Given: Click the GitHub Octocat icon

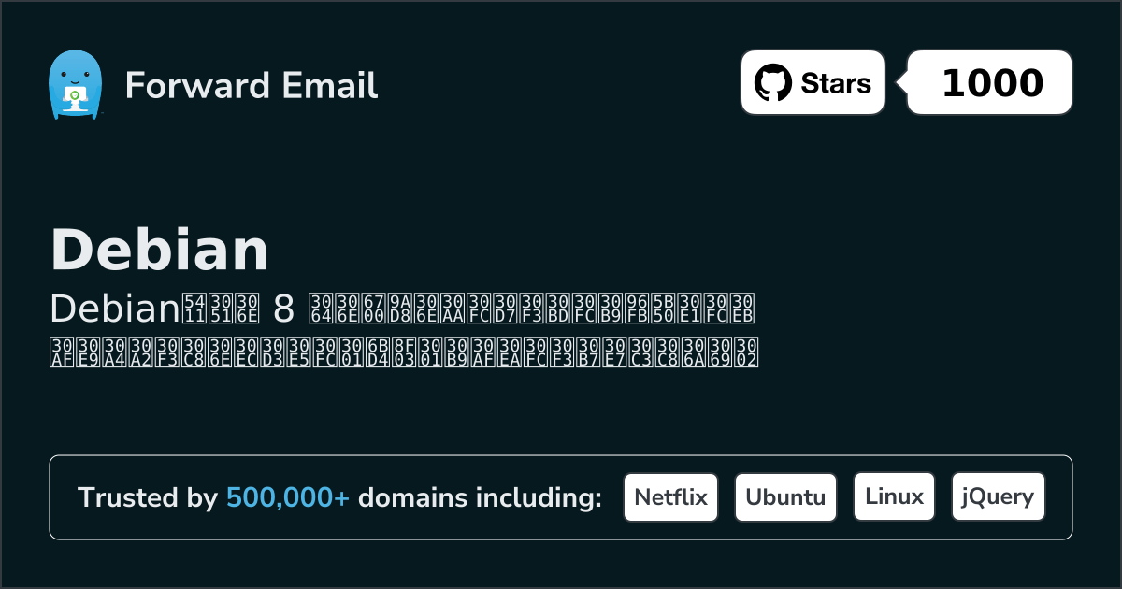Looking at the screenshot, I should coord(772,83).
